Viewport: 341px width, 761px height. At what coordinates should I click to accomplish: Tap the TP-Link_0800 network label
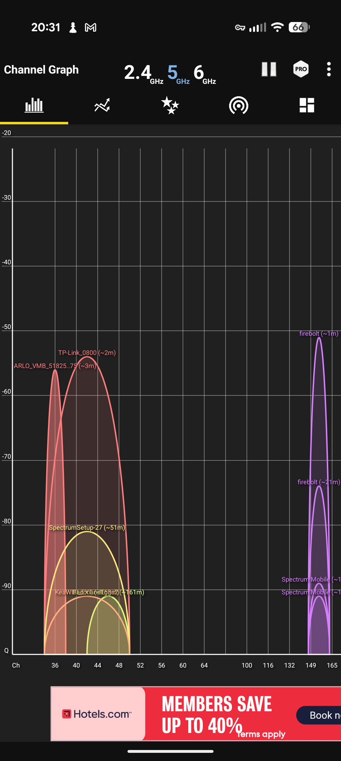click(x=87, y=353)
